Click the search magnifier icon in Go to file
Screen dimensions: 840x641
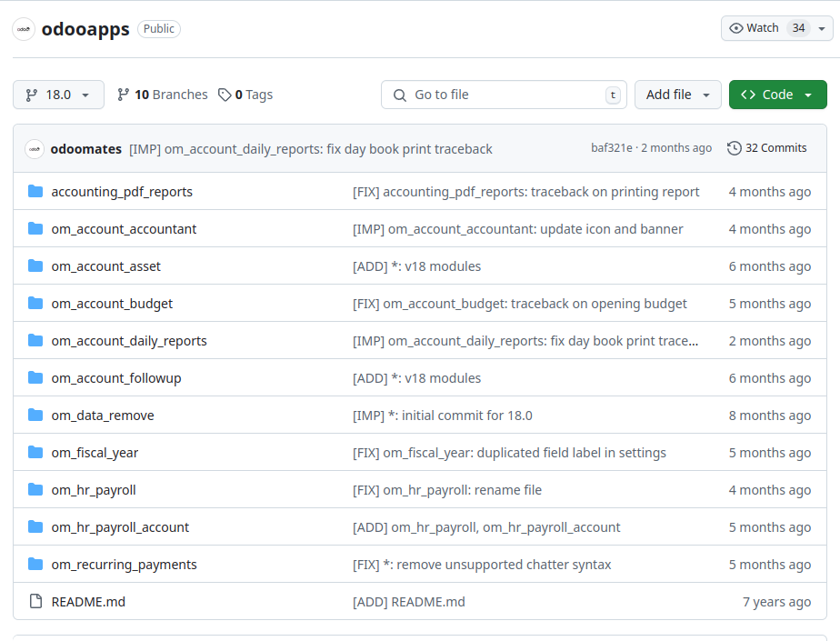click(x=400, y=95)
